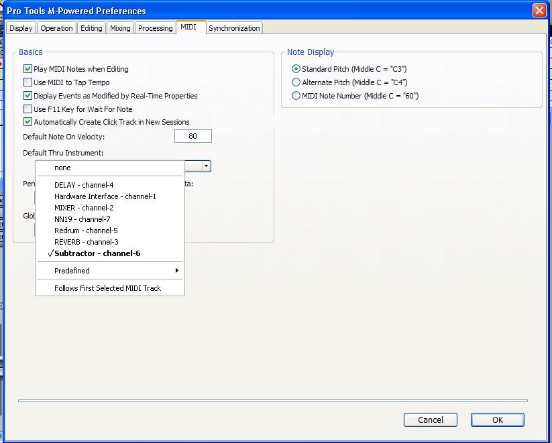The image size is (552, 443).
Task: Close the Preferences window with X
Action: coord(539,11)
